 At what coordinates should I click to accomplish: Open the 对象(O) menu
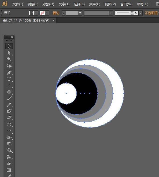pos(48,4)
